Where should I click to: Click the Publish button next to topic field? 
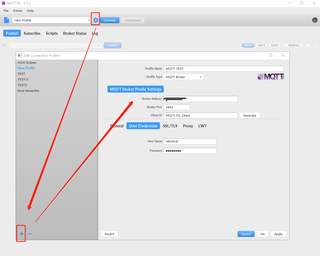tap(112, 45)
